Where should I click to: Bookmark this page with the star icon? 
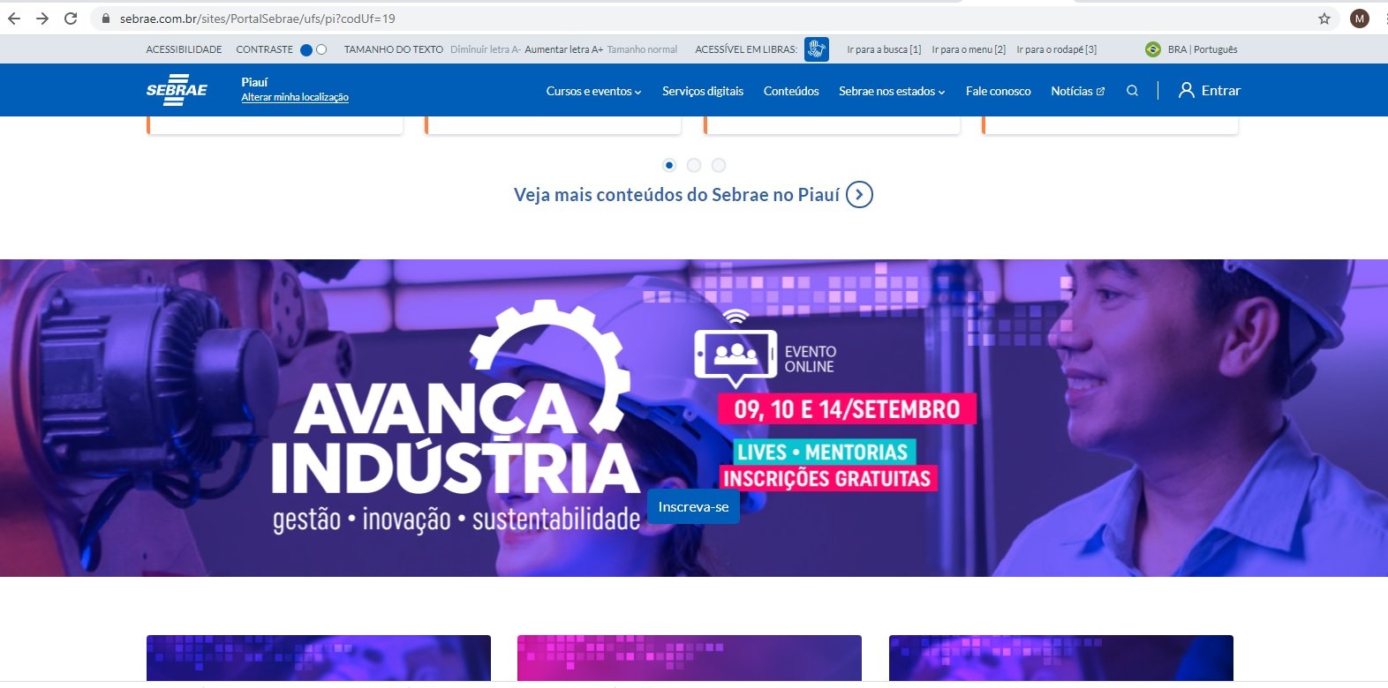(x=1324, y=19)
